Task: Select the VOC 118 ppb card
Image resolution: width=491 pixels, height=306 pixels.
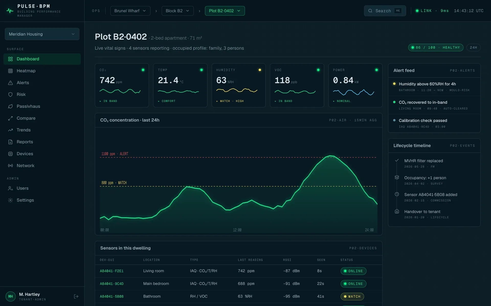Action: pos(297,85)
